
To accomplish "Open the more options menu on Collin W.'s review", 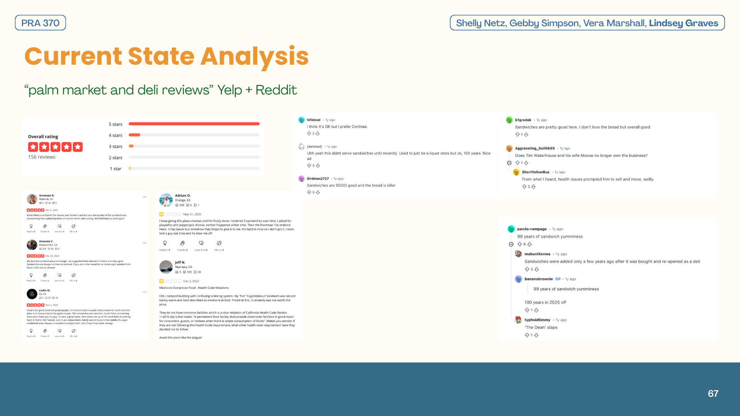I will [145, 292].
